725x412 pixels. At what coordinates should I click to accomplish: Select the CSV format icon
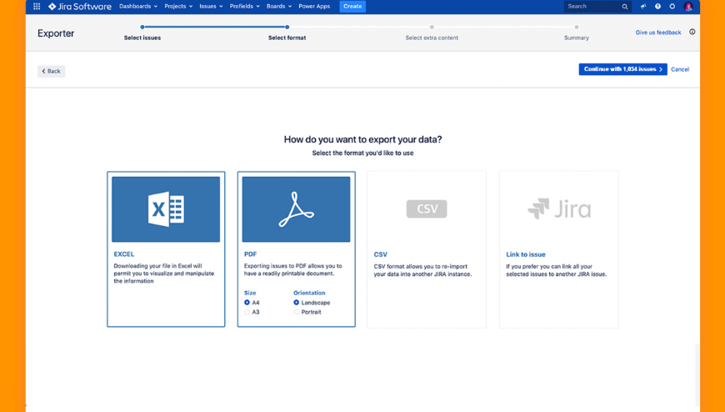(x=427, y=209)
